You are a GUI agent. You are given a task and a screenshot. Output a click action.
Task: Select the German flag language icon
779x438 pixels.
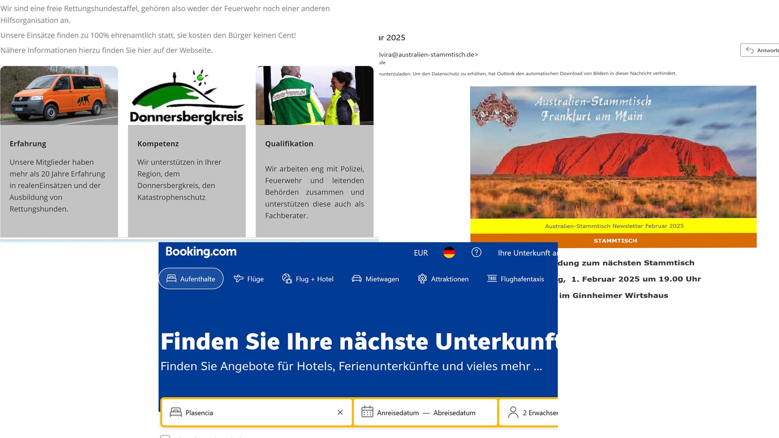tap(449, 252)
